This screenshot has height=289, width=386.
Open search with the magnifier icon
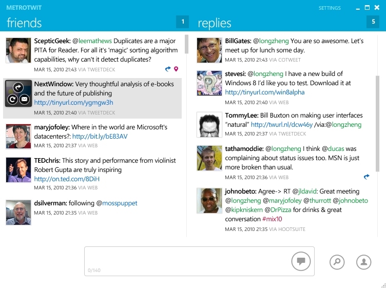pyautogui.click(x=337, y=262)
